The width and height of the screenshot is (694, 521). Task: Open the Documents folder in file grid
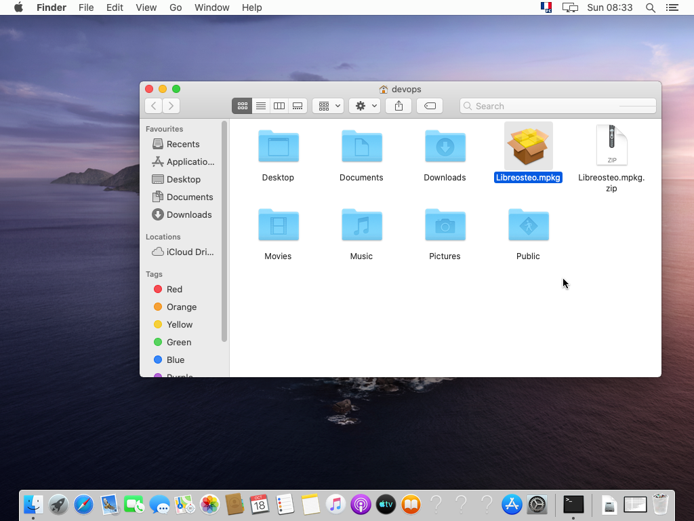tap(362, 146)
